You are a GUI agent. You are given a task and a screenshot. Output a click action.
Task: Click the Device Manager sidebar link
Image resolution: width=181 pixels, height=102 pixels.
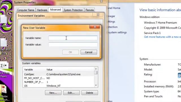pyautogui.click(x=111, y=16)
